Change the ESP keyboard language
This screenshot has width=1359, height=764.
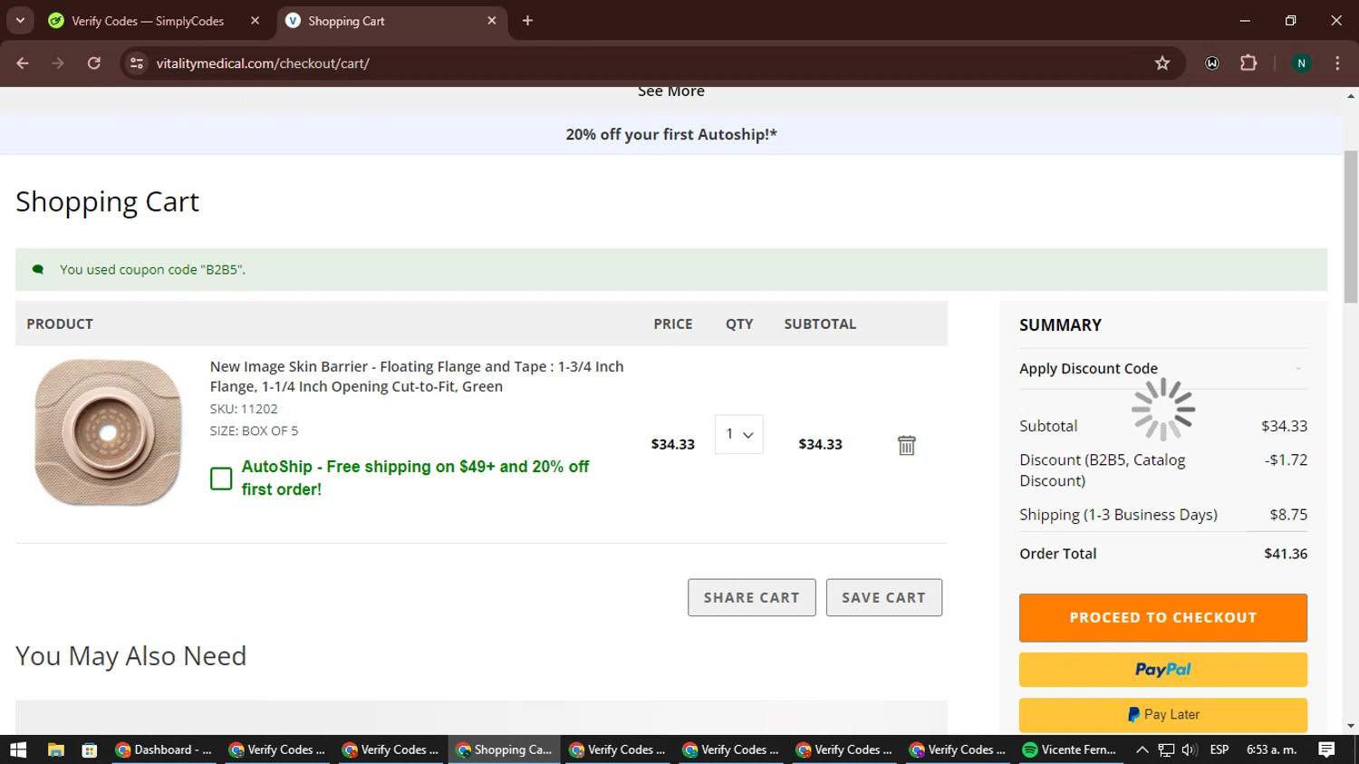point(1219,749)
